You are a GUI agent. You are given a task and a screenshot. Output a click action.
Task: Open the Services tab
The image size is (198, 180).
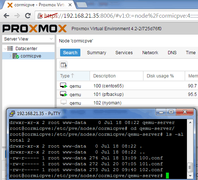[x=124, y=52]
